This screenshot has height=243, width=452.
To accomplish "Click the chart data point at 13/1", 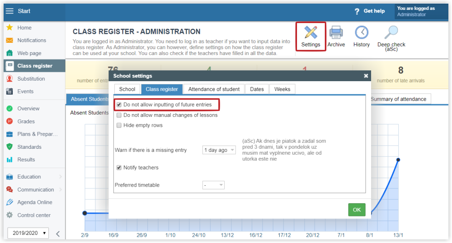I will [398, 160].
